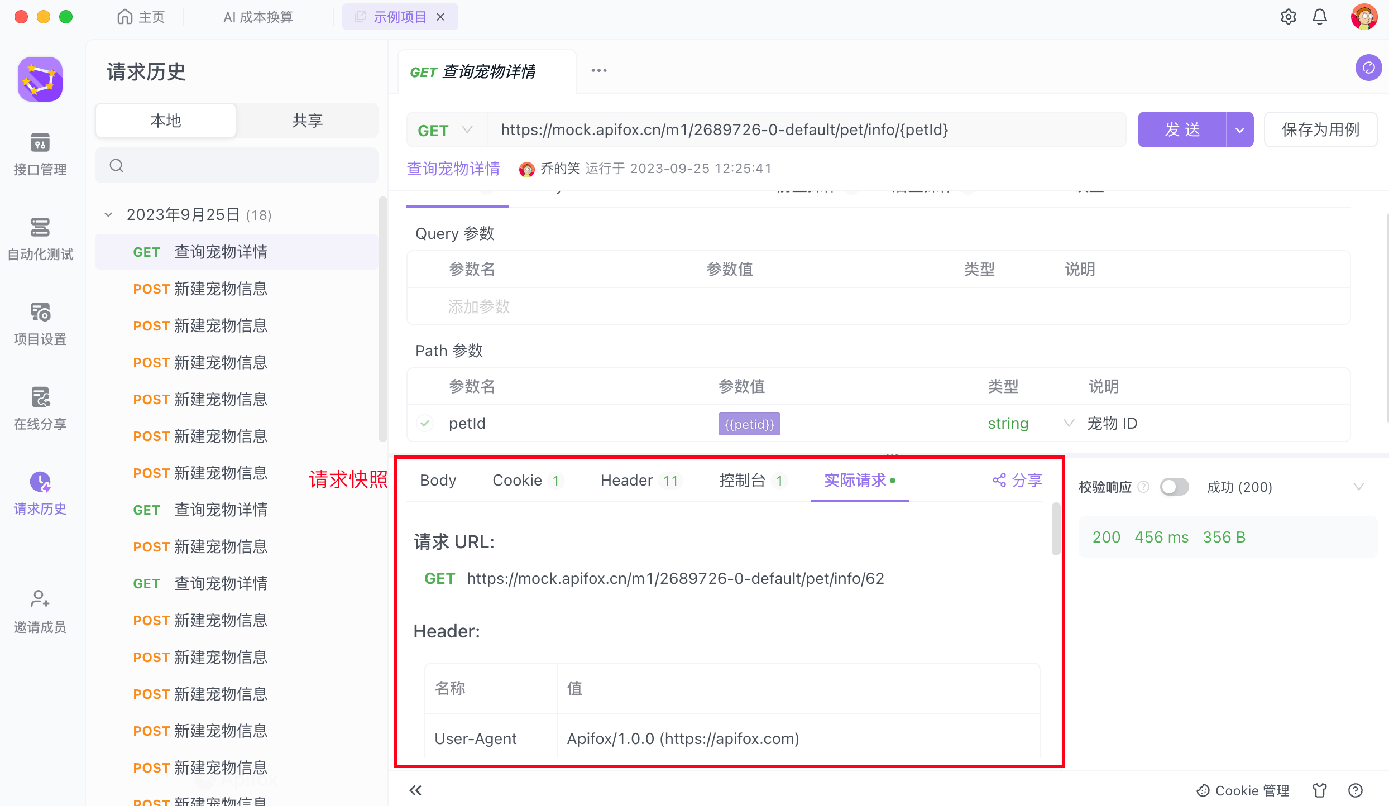
Task: Click double-arrow collapse icon at bottom
Action: coord(415,790)
